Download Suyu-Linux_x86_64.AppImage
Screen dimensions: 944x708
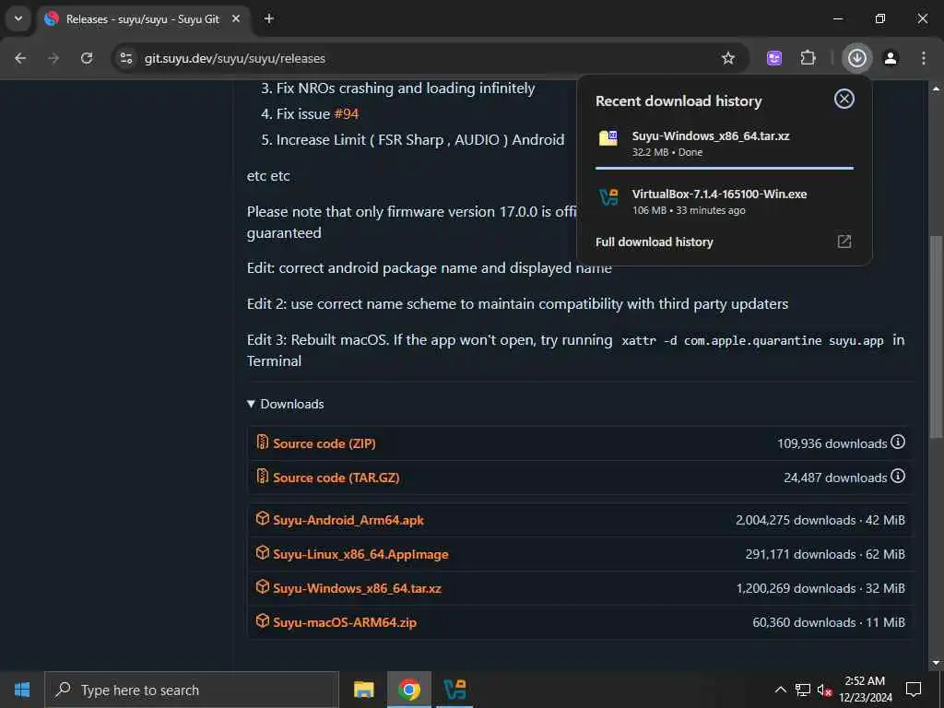click(x=360, y=554)
